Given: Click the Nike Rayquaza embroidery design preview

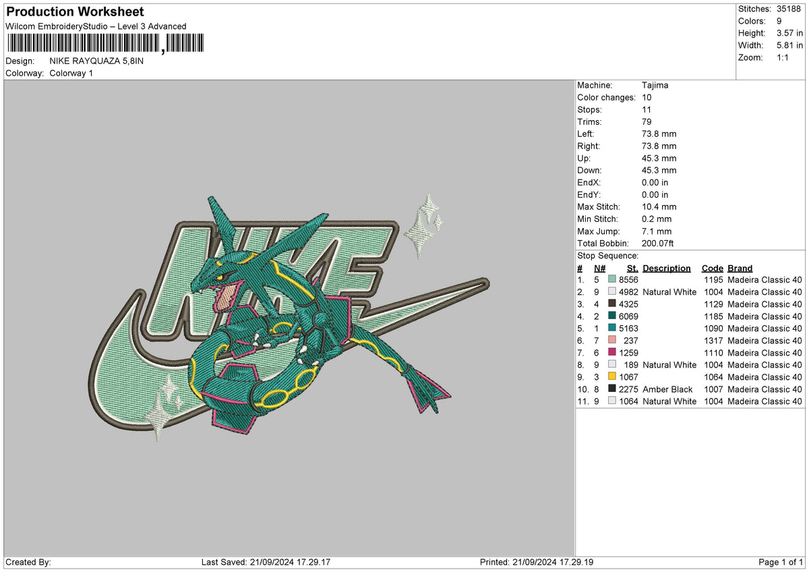Looking at the screenshot, I should [x=290, y=318].
